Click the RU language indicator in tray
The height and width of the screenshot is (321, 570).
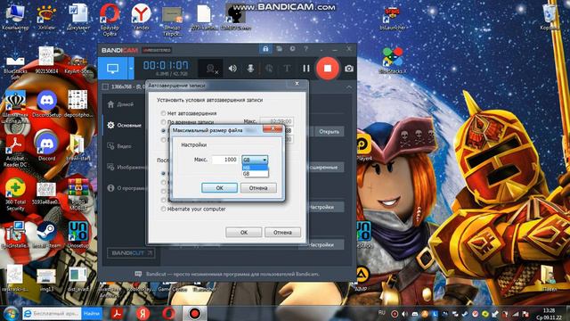click(382, 312)
